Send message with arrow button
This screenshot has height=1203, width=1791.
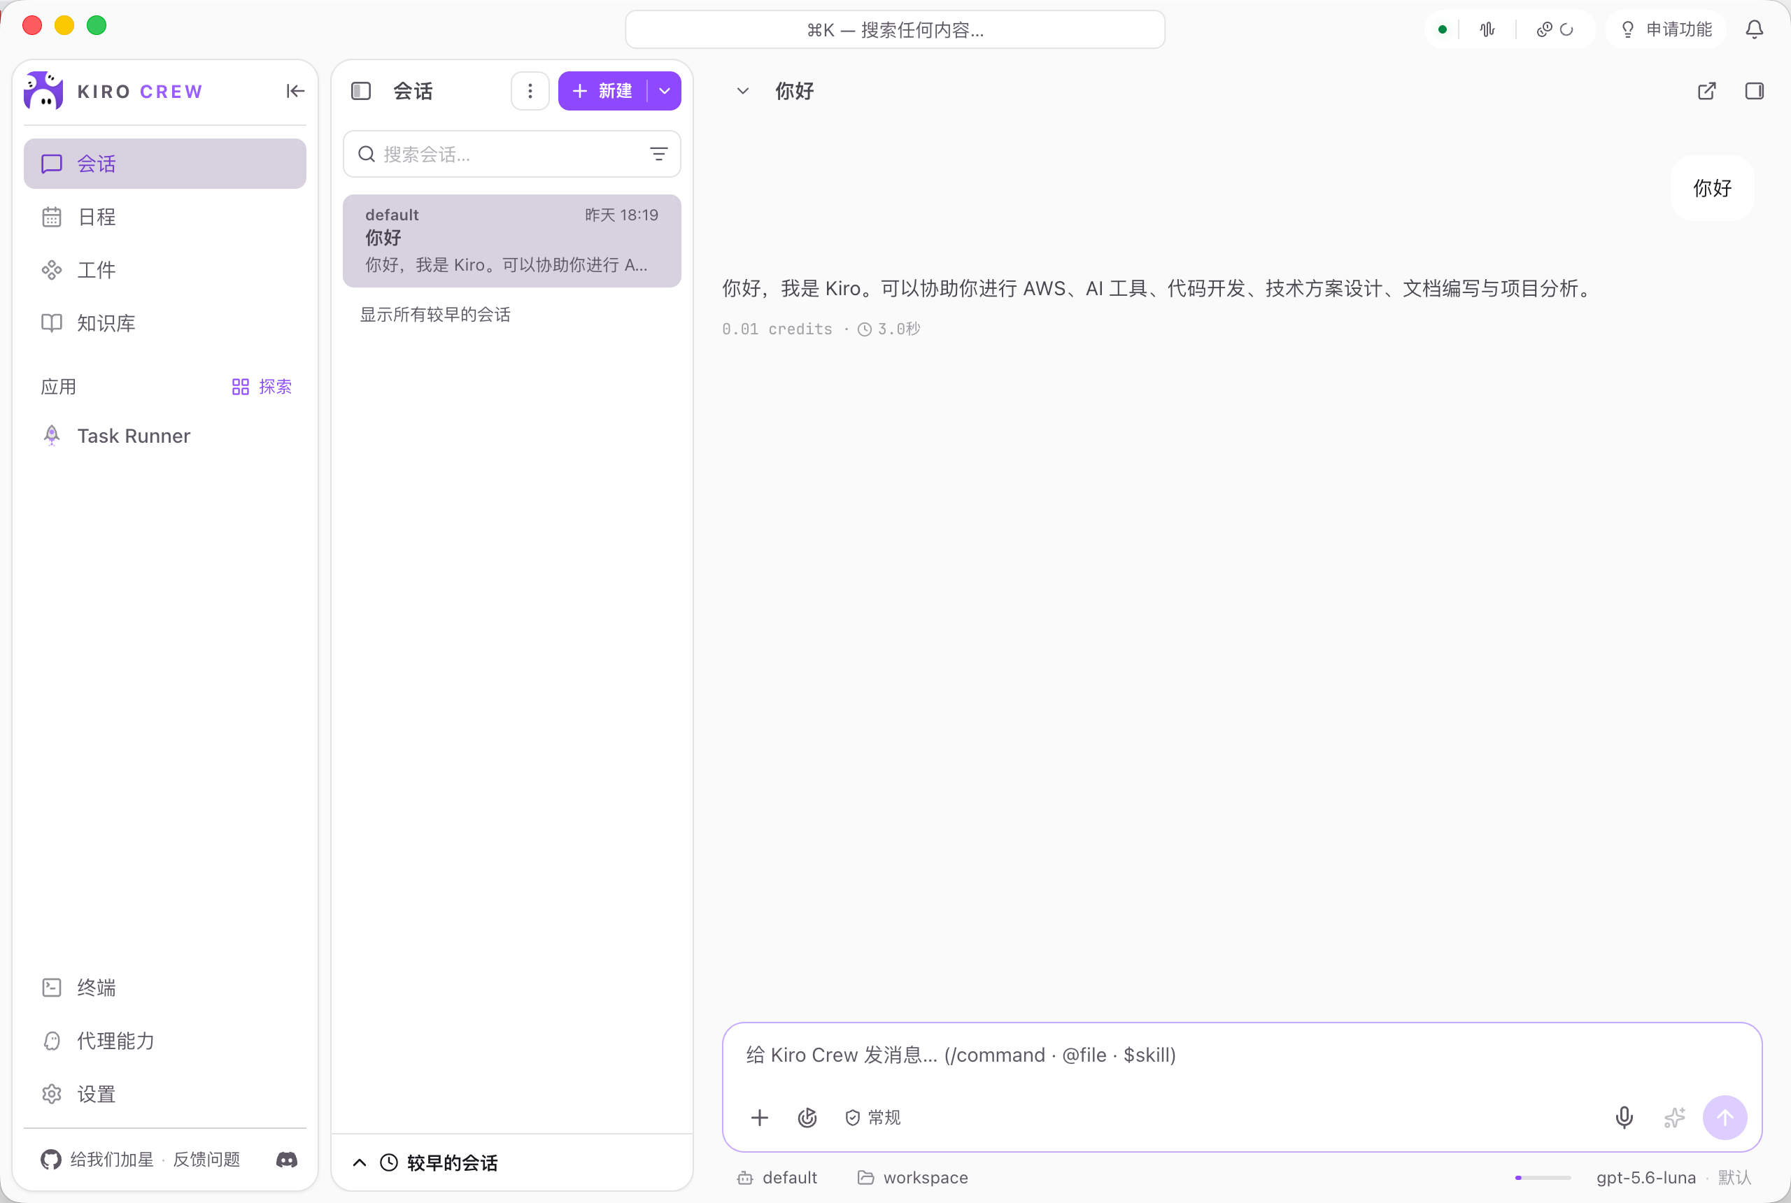(x=1725, y=1118)
